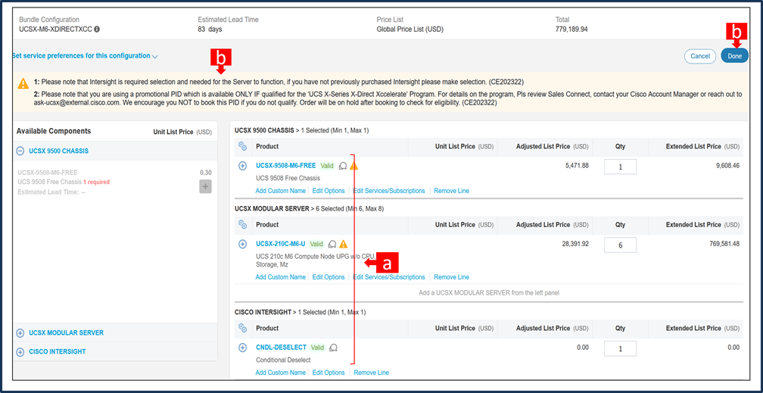Click the adjusted list price 28,391.92
This screenshot has height=393, width=763.
coord(575,244)
